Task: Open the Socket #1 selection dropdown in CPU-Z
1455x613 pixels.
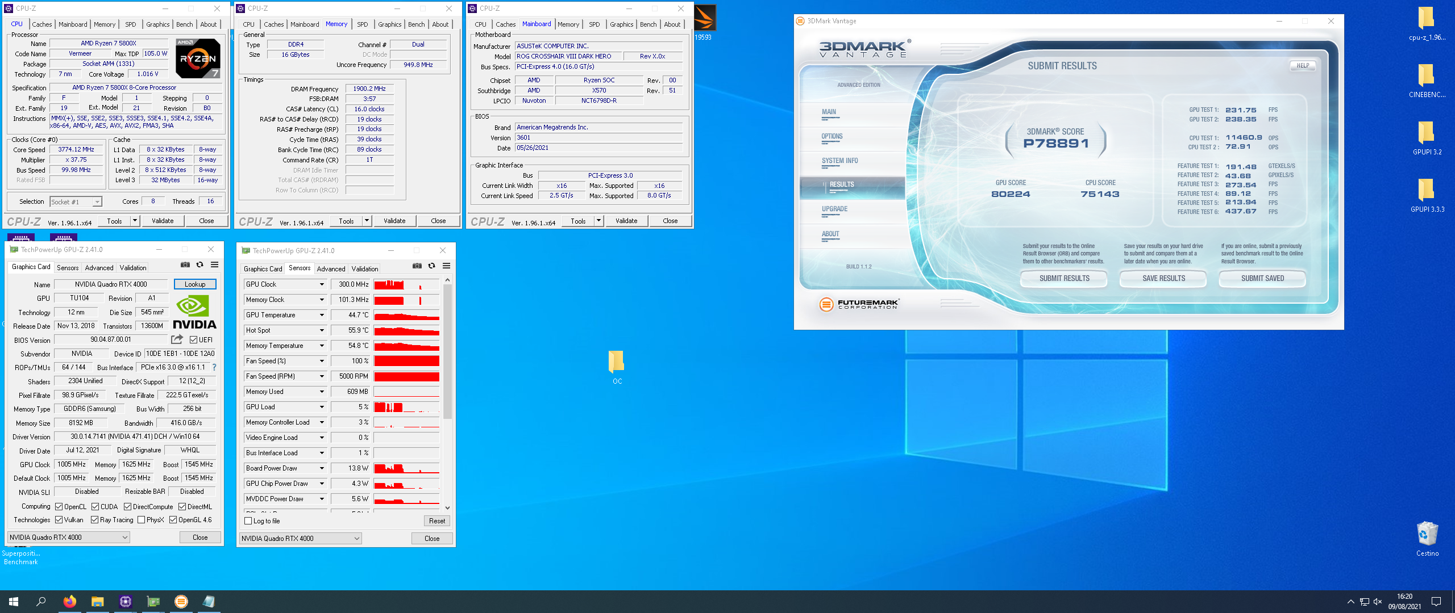Action: 76,201
